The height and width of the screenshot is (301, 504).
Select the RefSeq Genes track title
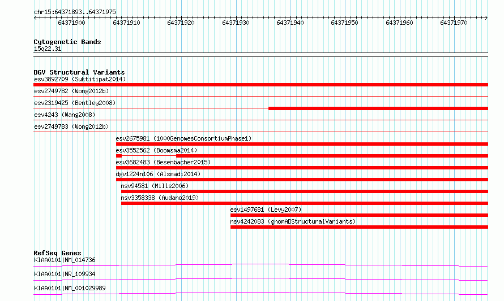point(57,253)
